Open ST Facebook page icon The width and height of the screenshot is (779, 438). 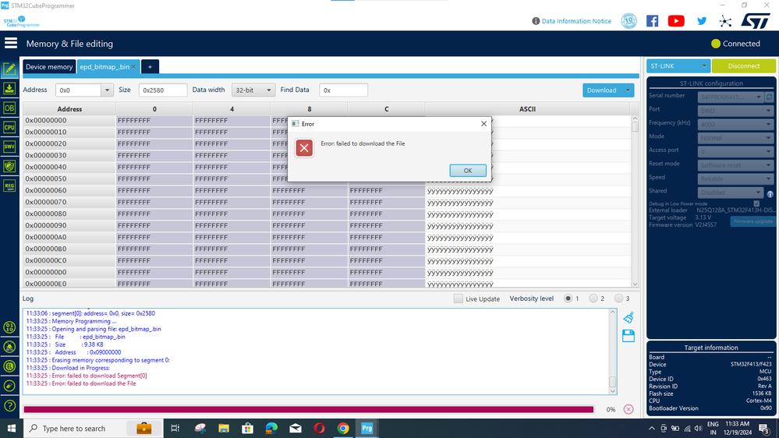pyautogui.click(x=653, y=21)
